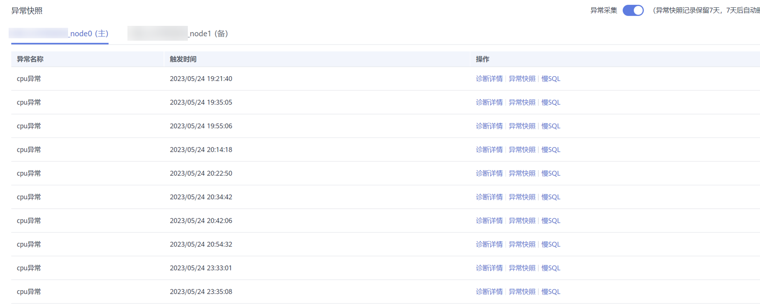View 诊断详情 for the 19:35:05 record

[489, 102]
